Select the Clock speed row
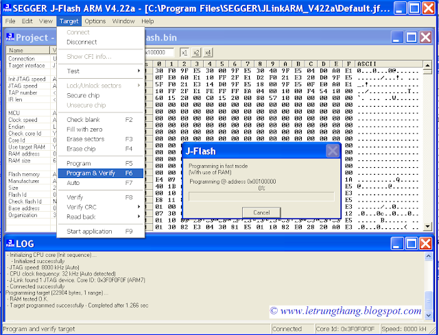This screenshot has height=335, width=439. click(x=32, y=120)
